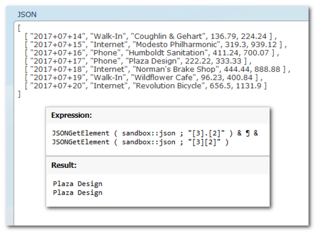The image size is (315, 232).
Task: Click the Humboldt Sanitation JSON row
Action: (152, 53)
